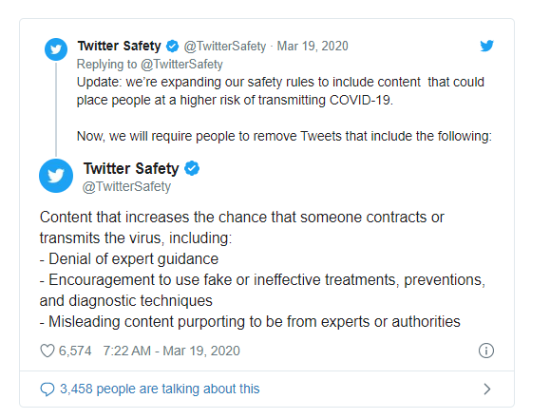Expand conversation with the right chevron arrow
550x418 pixels.
tap(487, 389)
